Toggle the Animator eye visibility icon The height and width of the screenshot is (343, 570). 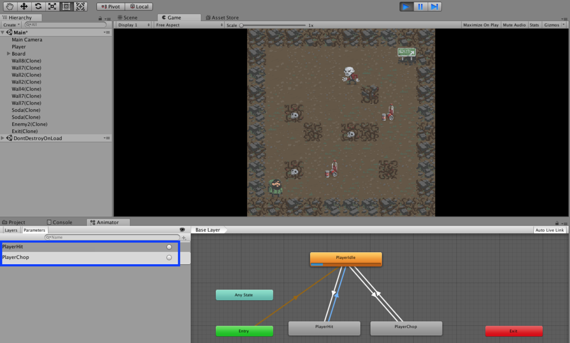(x=182, y=230)
